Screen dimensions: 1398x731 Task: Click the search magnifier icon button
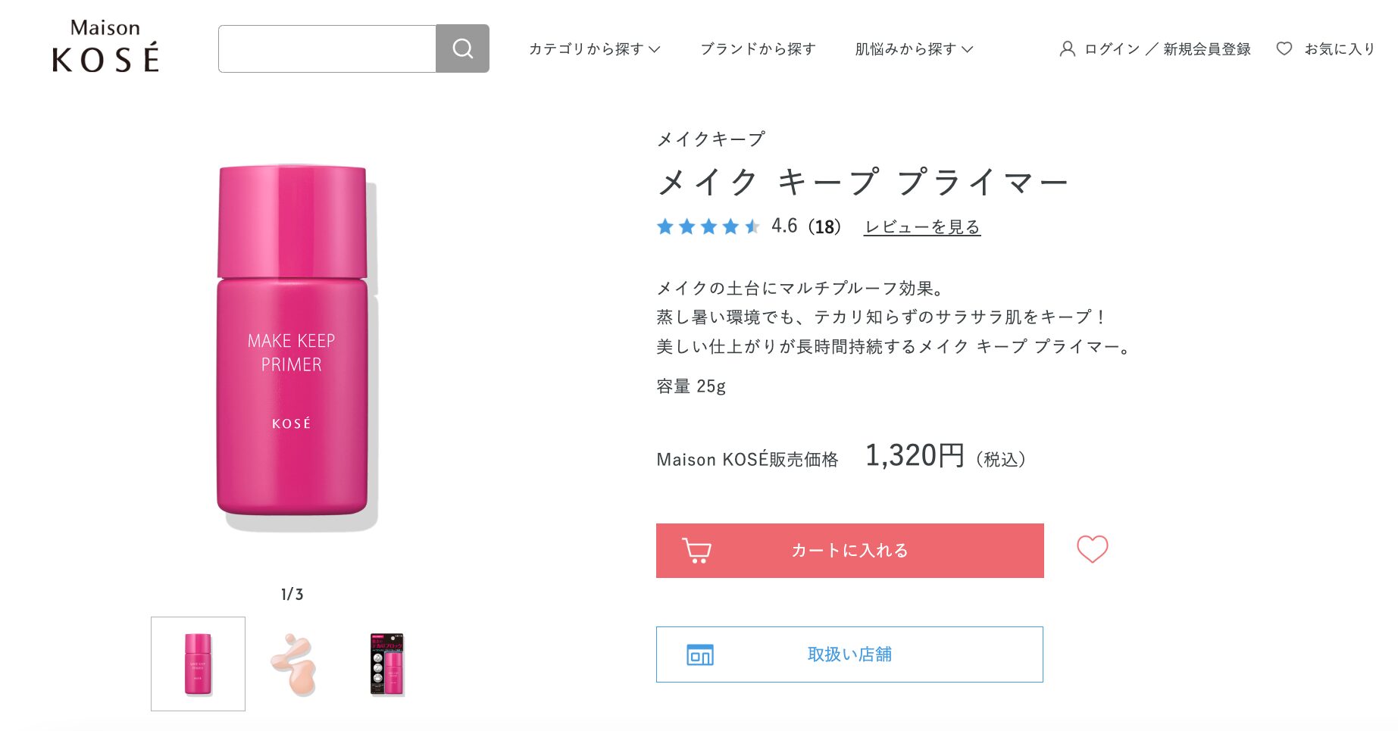click(462, 48)
